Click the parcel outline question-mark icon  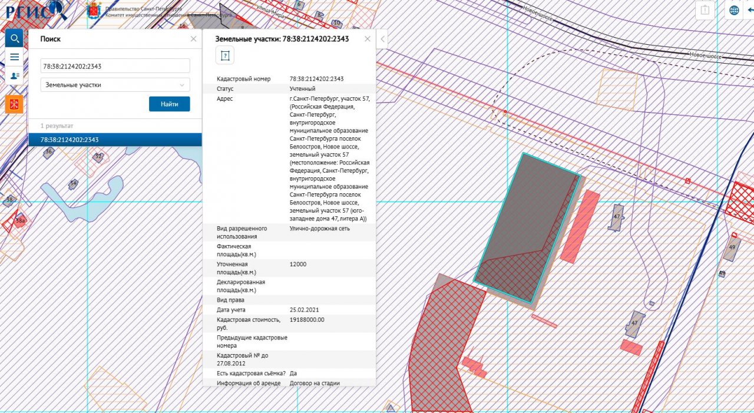coord(224,55)
